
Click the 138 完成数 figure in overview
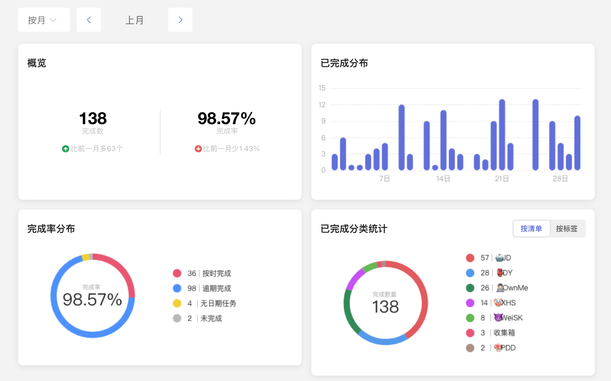click(x=93, y=119)
